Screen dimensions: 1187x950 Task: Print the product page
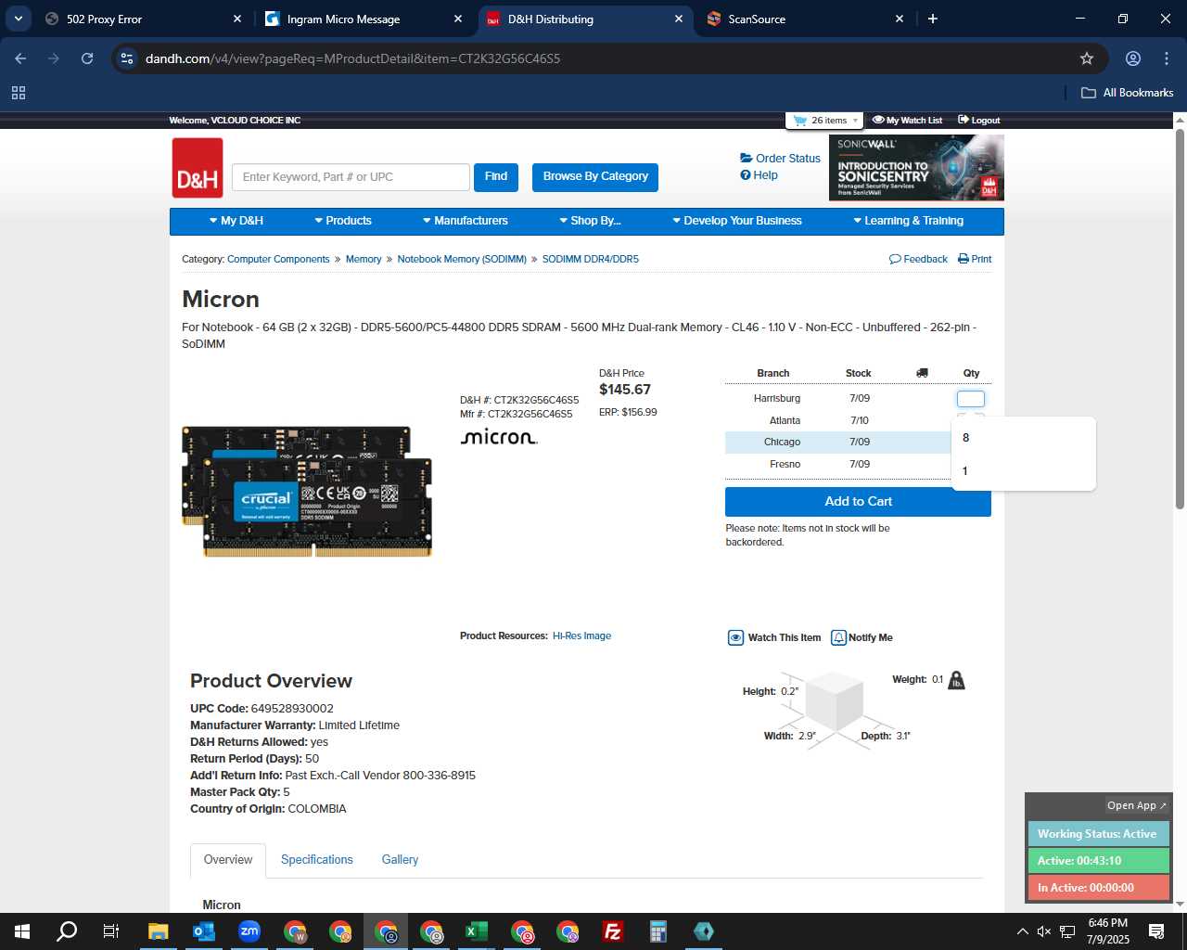pyautogui.click(x=975, y=260)
